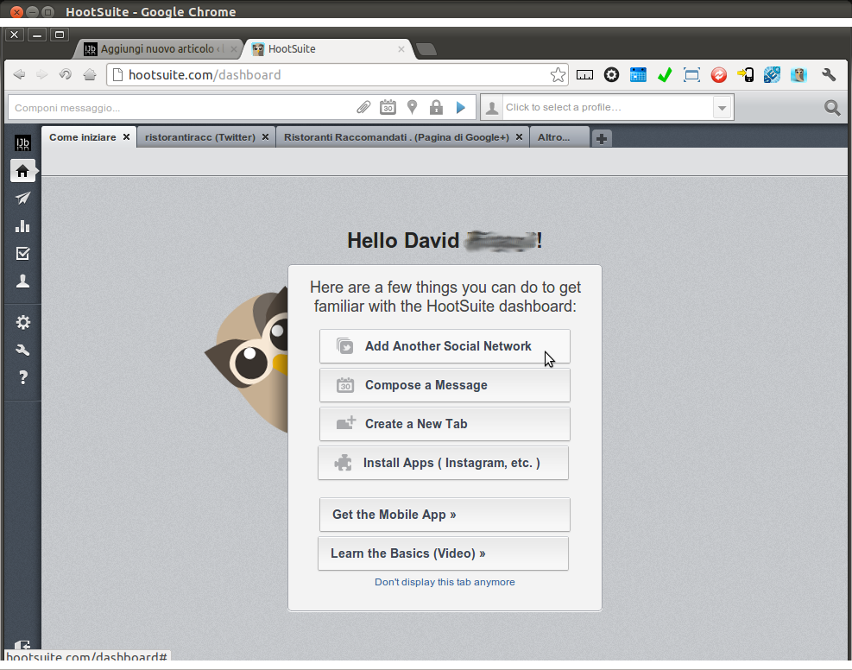The width and height of the screenshot is (852, 670).
Task: Switch to Come iniziare tab
Action: 83,137
